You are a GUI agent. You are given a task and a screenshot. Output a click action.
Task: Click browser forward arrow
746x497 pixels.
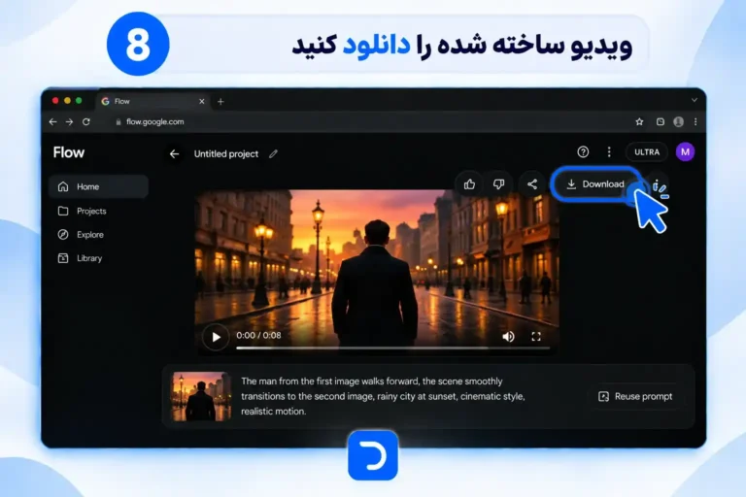(x=70, y=121)
